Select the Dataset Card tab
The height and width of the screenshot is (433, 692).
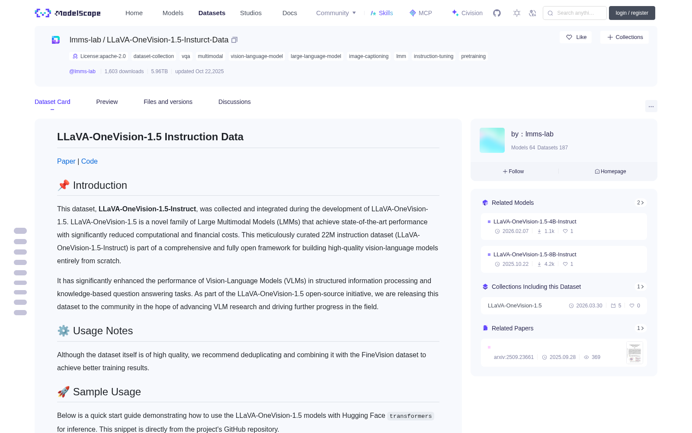[52, 102]
